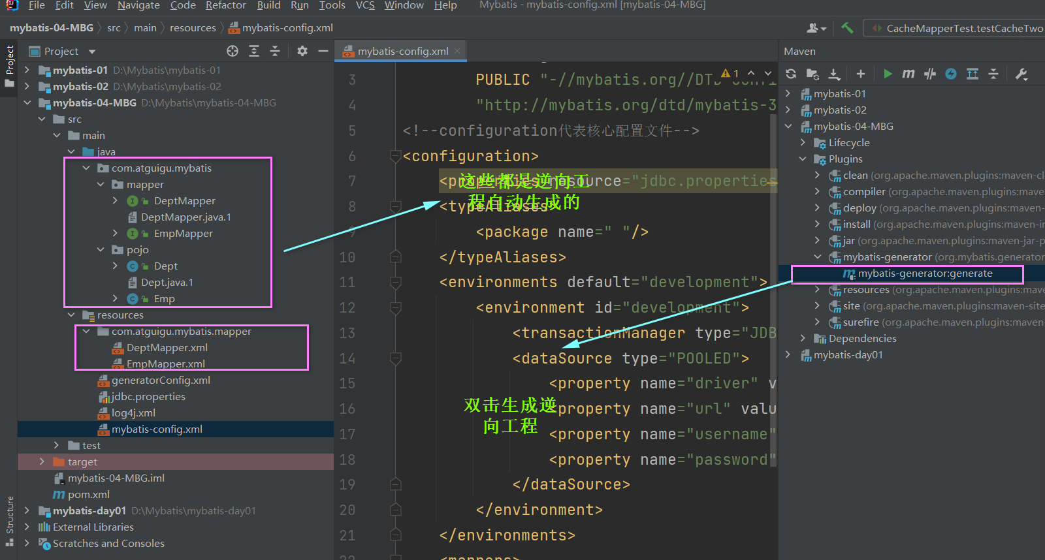This screenshot has height=560, width=1045.
Task: Hide the Project tool window
Action: coord(323,51)
